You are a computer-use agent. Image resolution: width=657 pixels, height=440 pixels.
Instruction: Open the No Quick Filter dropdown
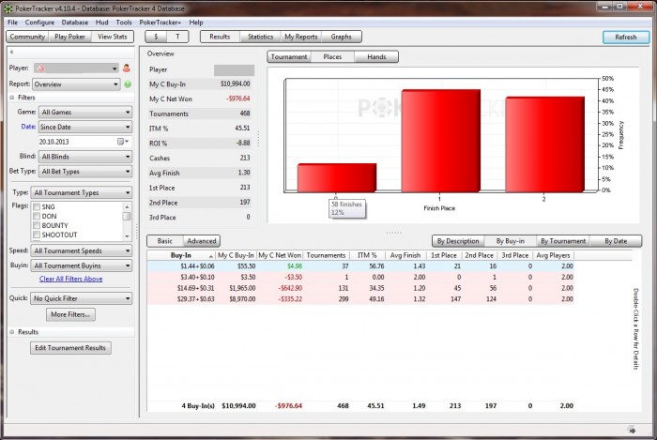(x=82, y=298)
